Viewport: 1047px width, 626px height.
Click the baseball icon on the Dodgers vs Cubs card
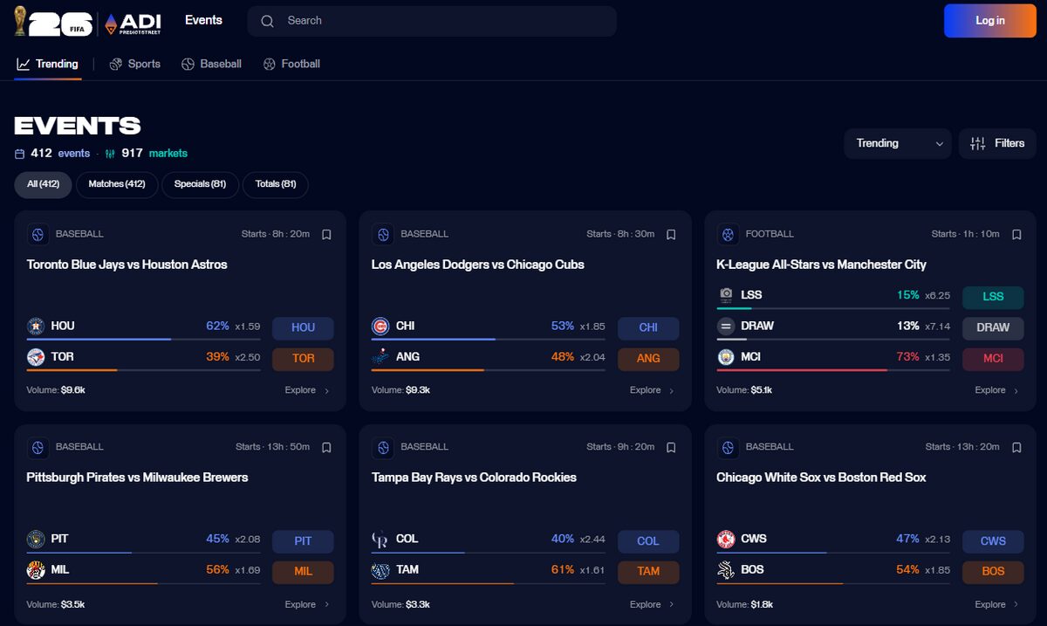click(382, 235)
